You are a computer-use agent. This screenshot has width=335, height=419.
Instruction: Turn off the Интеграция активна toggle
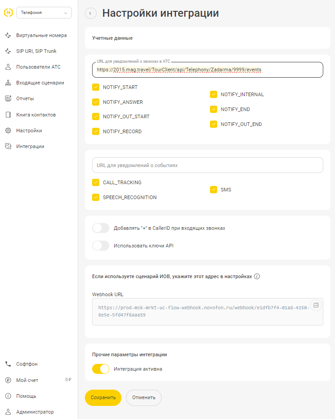click(101, 369)
